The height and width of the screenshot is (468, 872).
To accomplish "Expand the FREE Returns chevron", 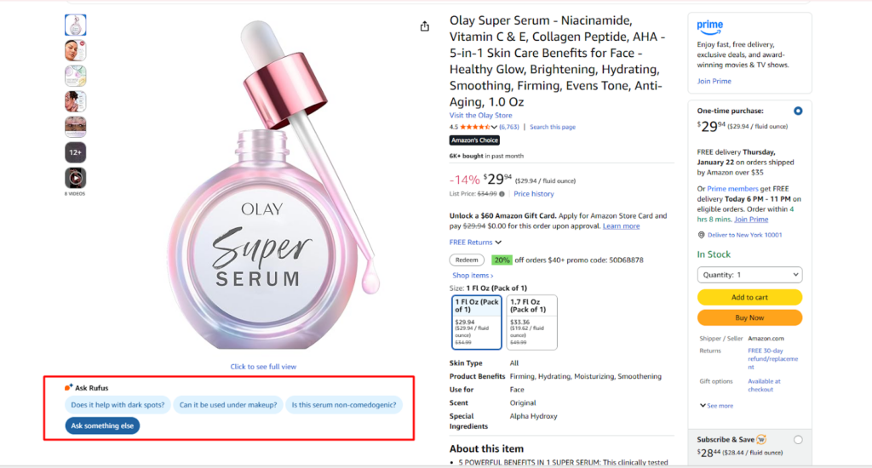I will (498, 243).
